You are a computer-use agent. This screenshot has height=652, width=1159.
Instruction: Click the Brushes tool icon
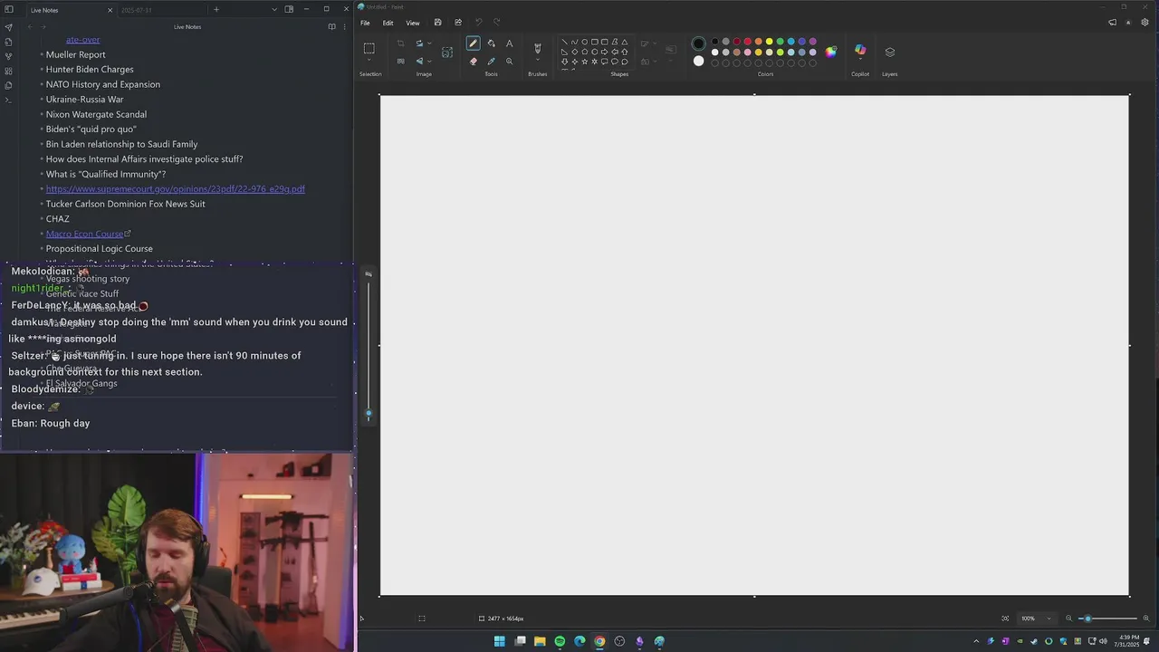tap(537, 48)
